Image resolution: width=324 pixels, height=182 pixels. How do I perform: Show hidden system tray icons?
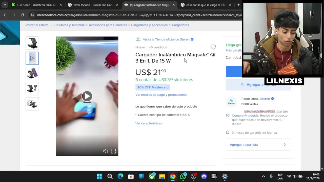coord(264,176)
